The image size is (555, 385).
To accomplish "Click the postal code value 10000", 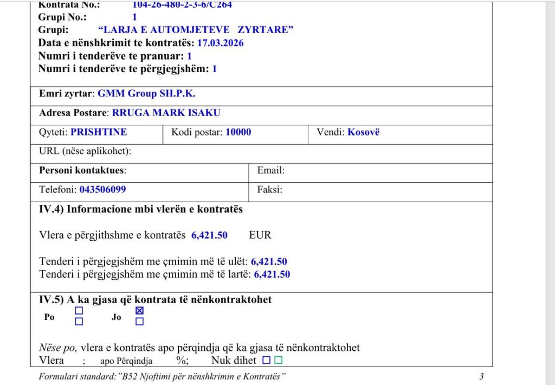I will 238,132.
